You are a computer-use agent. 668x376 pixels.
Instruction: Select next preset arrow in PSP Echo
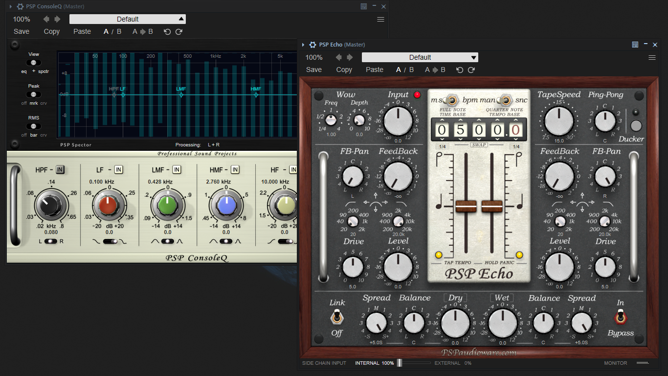(x=350, y=57)
